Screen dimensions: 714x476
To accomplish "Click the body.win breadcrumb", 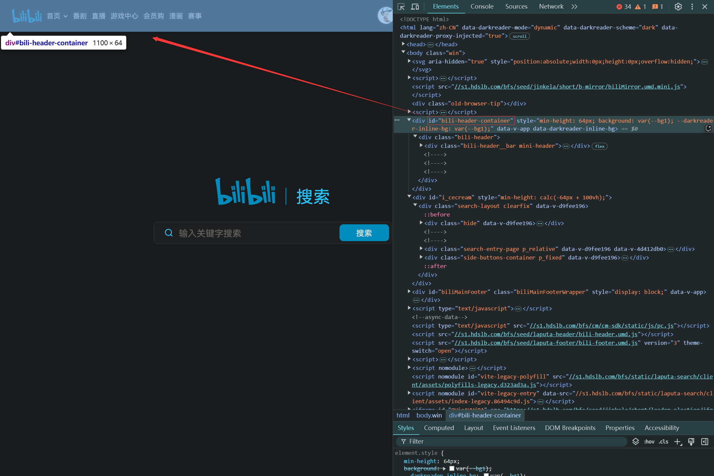I will pyautogui.click(x=429, y=416).
